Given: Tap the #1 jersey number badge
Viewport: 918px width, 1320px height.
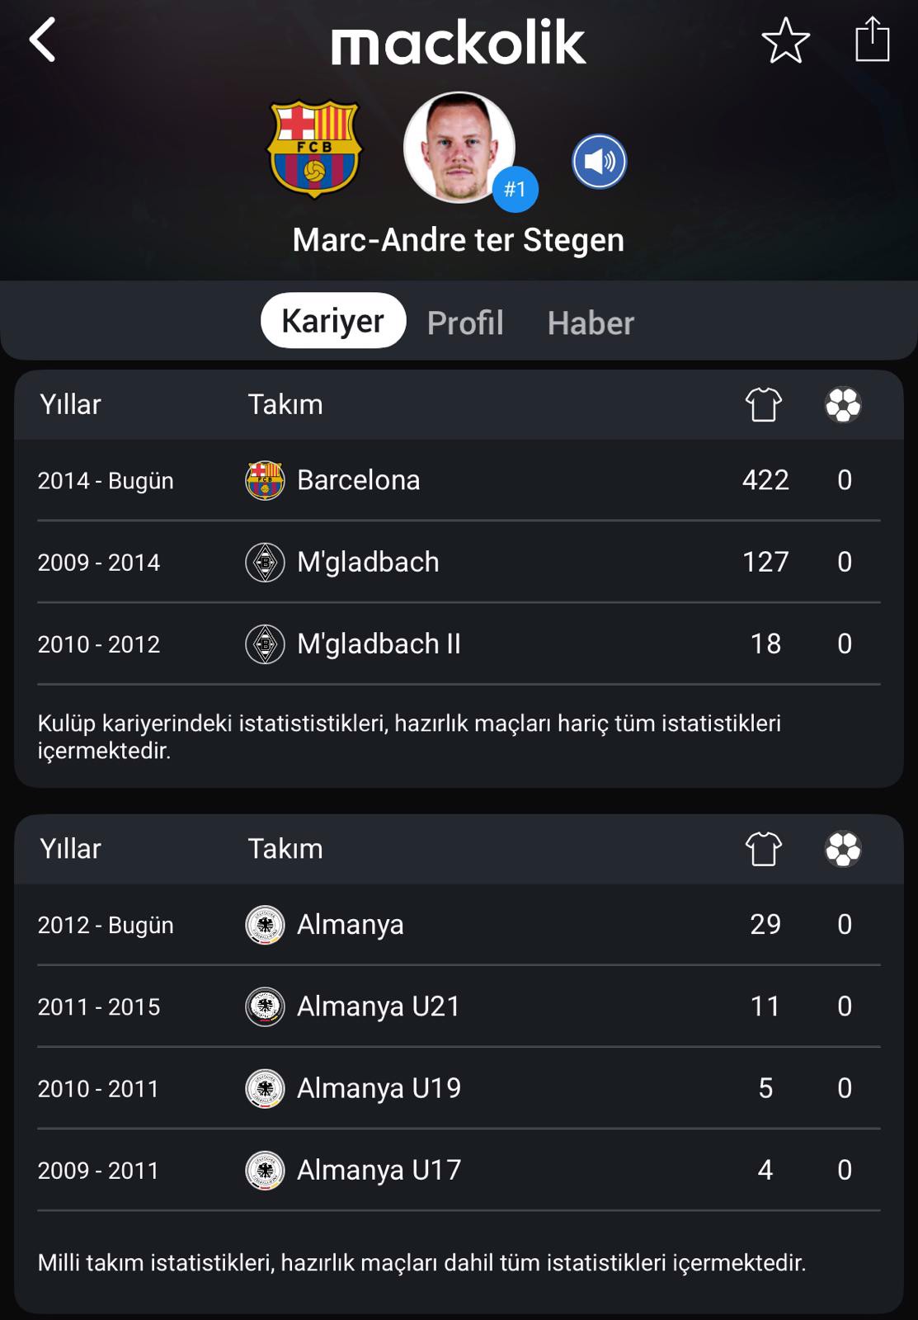Looking at the screenshot, I should (515, 190).
